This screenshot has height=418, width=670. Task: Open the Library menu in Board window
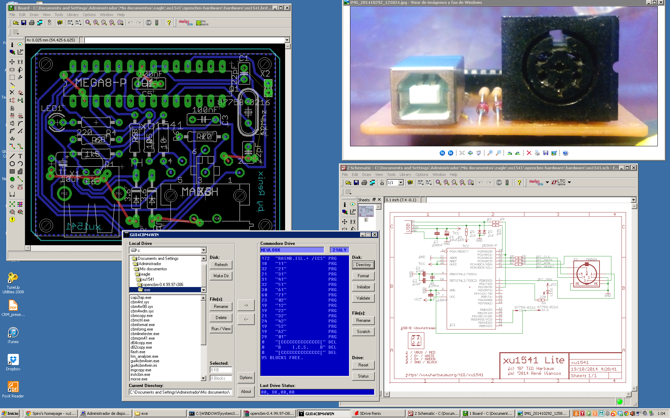pyautogui.click(x=73, y=15)
